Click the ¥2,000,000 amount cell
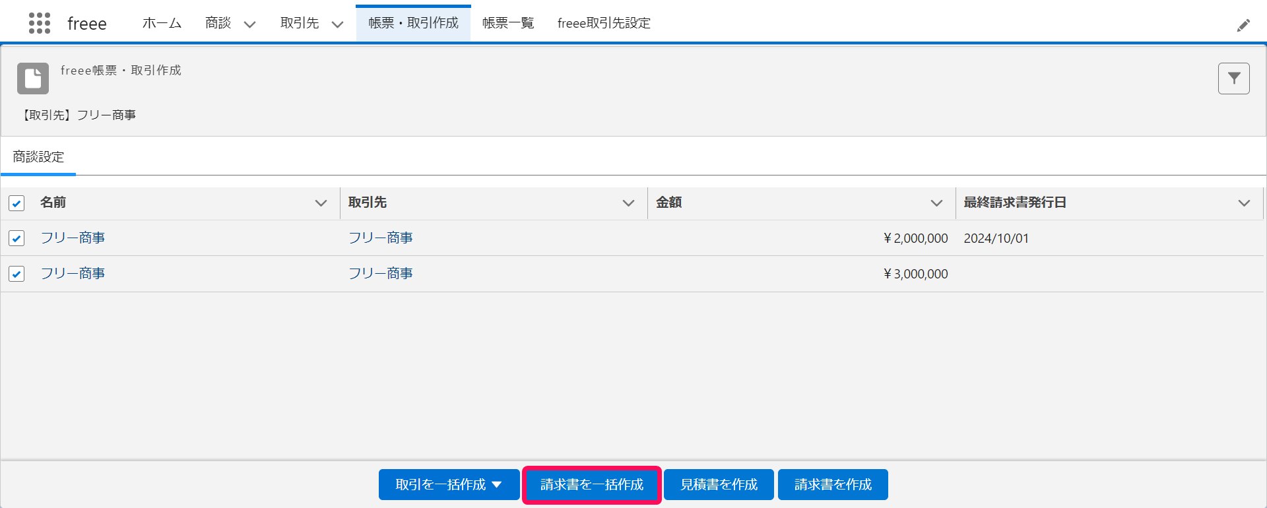 point(916,238)
